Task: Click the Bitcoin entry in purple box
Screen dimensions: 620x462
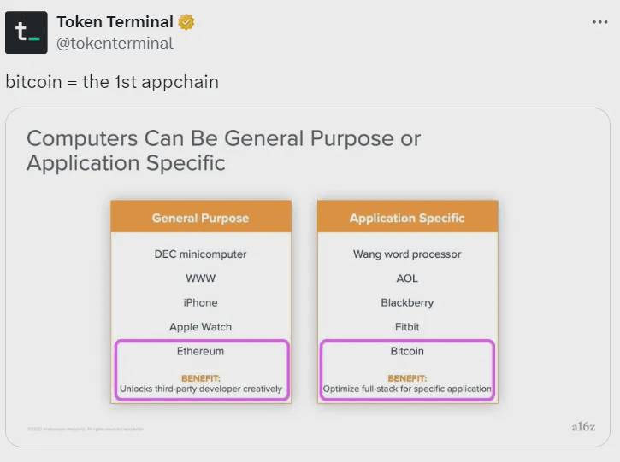Action: click(407, 351)
